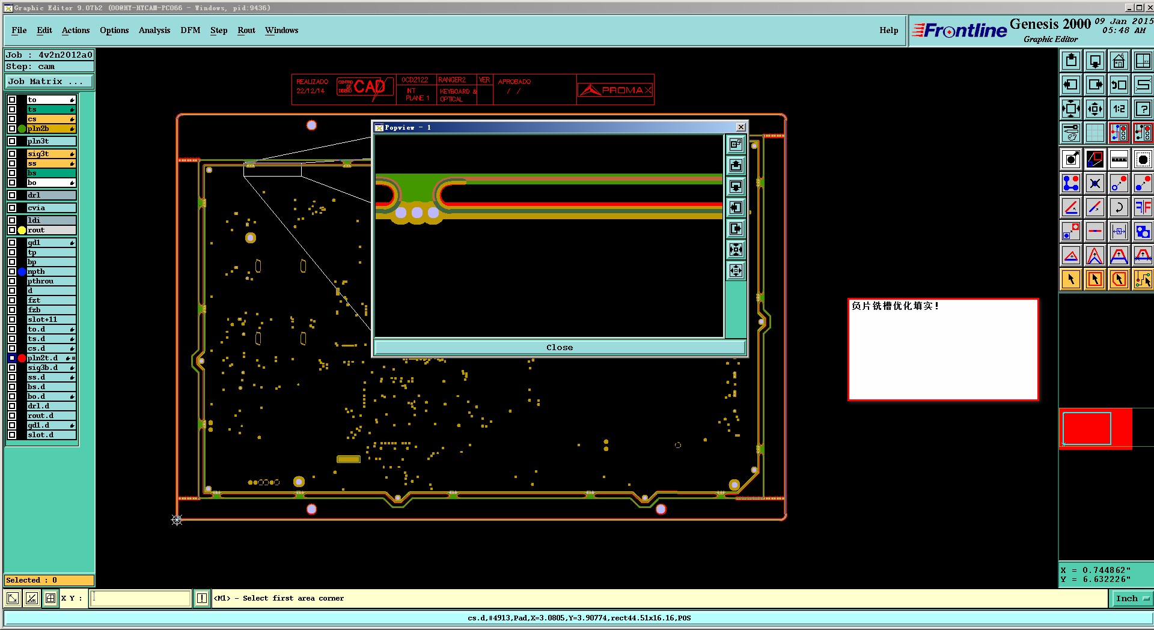Toggle checkbox for layer pln3t

[x=12, y=141]
